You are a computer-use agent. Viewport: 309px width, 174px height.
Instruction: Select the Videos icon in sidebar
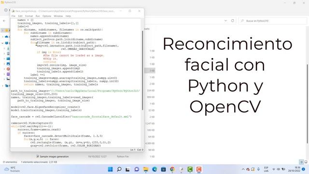8,74
